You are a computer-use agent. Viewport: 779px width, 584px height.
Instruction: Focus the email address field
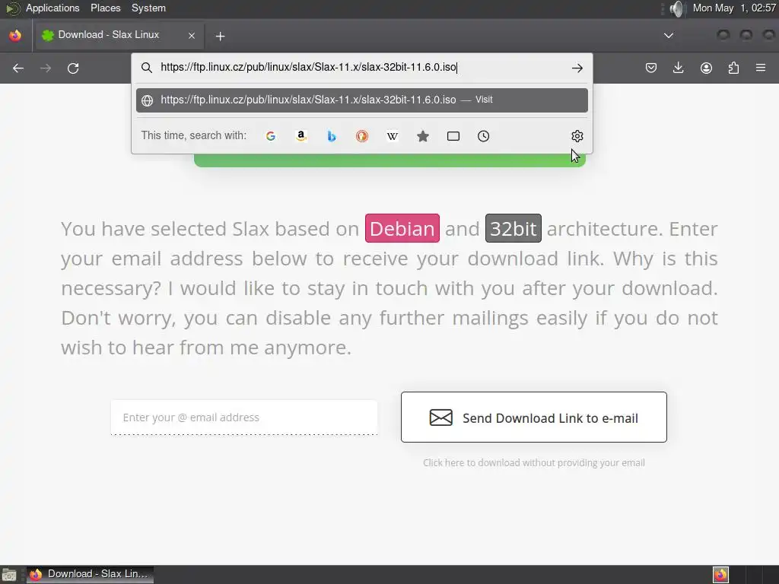tap(244, 417)
